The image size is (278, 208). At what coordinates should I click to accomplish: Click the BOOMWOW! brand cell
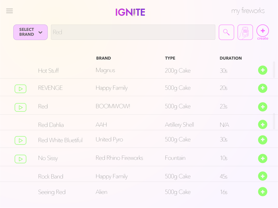pos(113,106)
